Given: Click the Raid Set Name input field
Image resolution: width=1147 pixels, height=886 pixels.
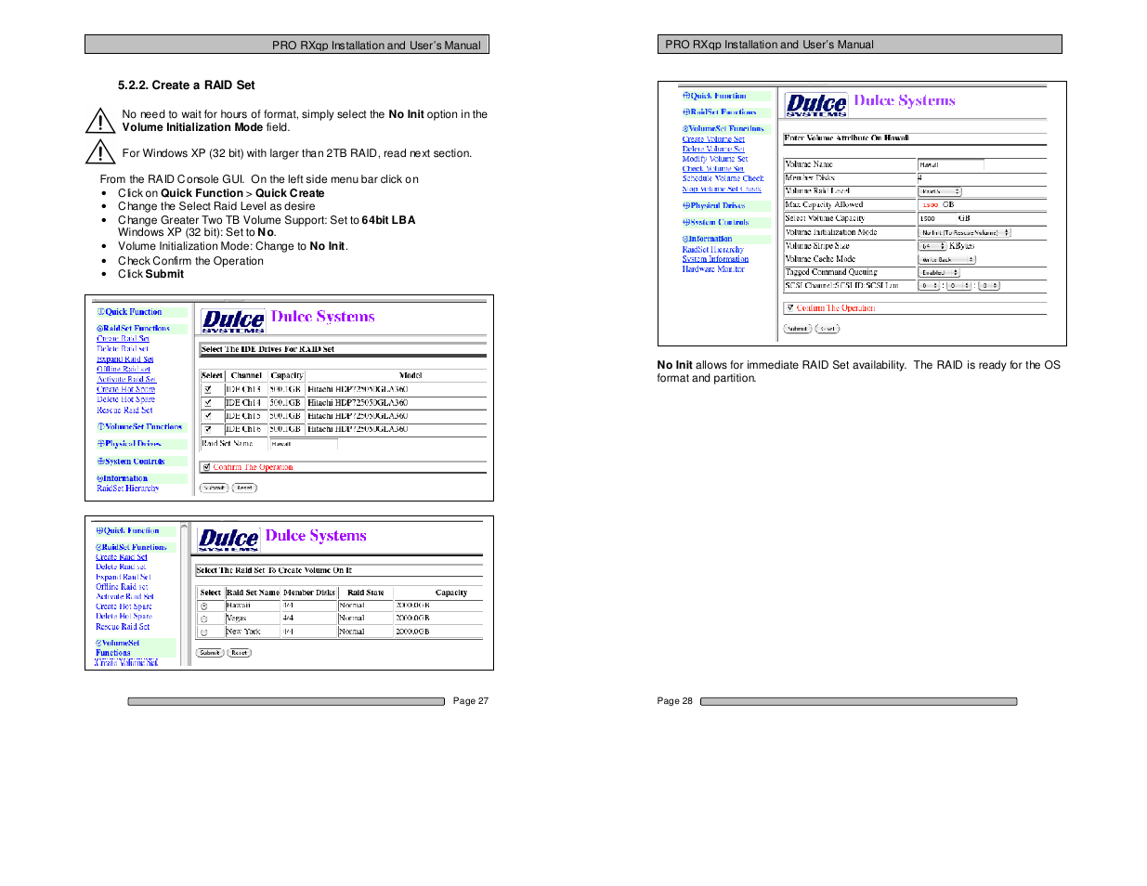Looking at the screenshot, I should pyautogui.click(x=303, y=444).
